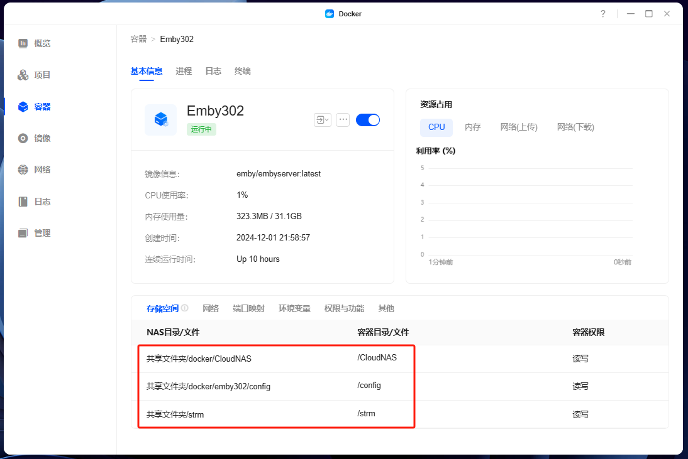
Task: Click 读写 permission in the strm row
Action: tap(580, 414)
